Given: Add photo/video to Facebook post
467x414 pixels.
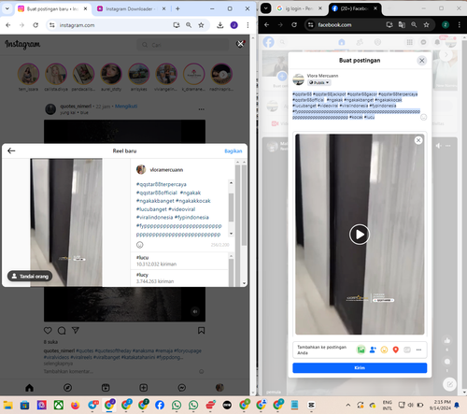Looking at the screenshot, I should click(361, 350).
